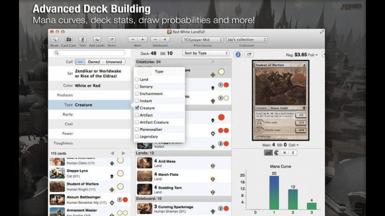This screenshot has width=385, height=216.
Task: Run the Test draw tool
Action: pos(82,40)
